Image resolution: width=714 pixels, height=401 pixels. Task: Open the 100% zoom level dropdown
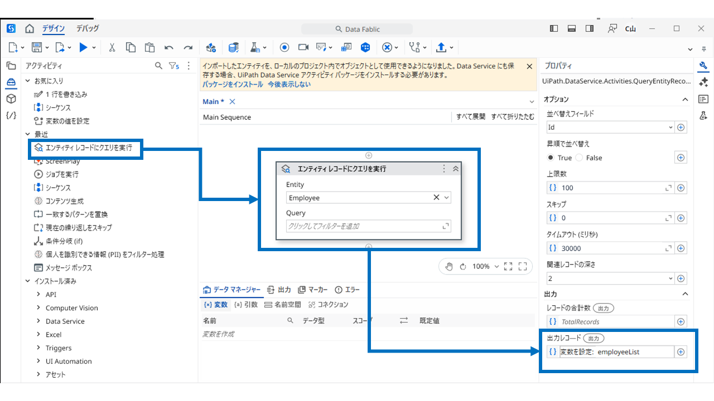[x=484, y=266]
